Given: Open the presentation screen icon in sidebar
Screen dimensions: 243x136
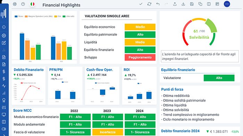Looking at the screenshot, I should point(4,115).
